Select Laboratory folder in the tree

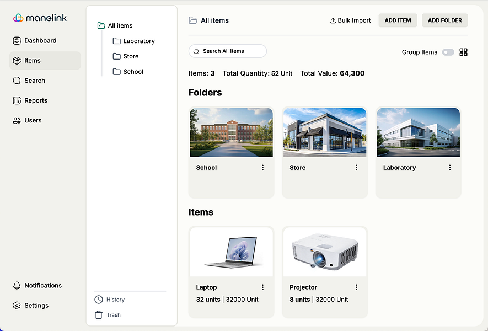[x=133, y=41]
